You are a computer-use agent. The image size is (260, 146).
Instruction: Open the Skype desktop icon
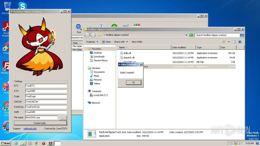pos(22,6)
